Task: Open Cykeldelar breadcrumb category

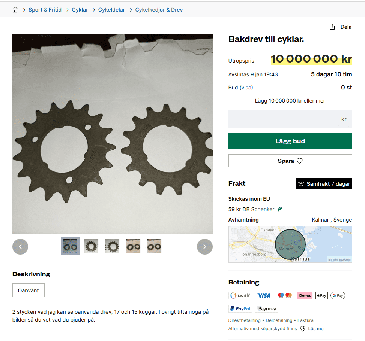Action: (111, 10)
